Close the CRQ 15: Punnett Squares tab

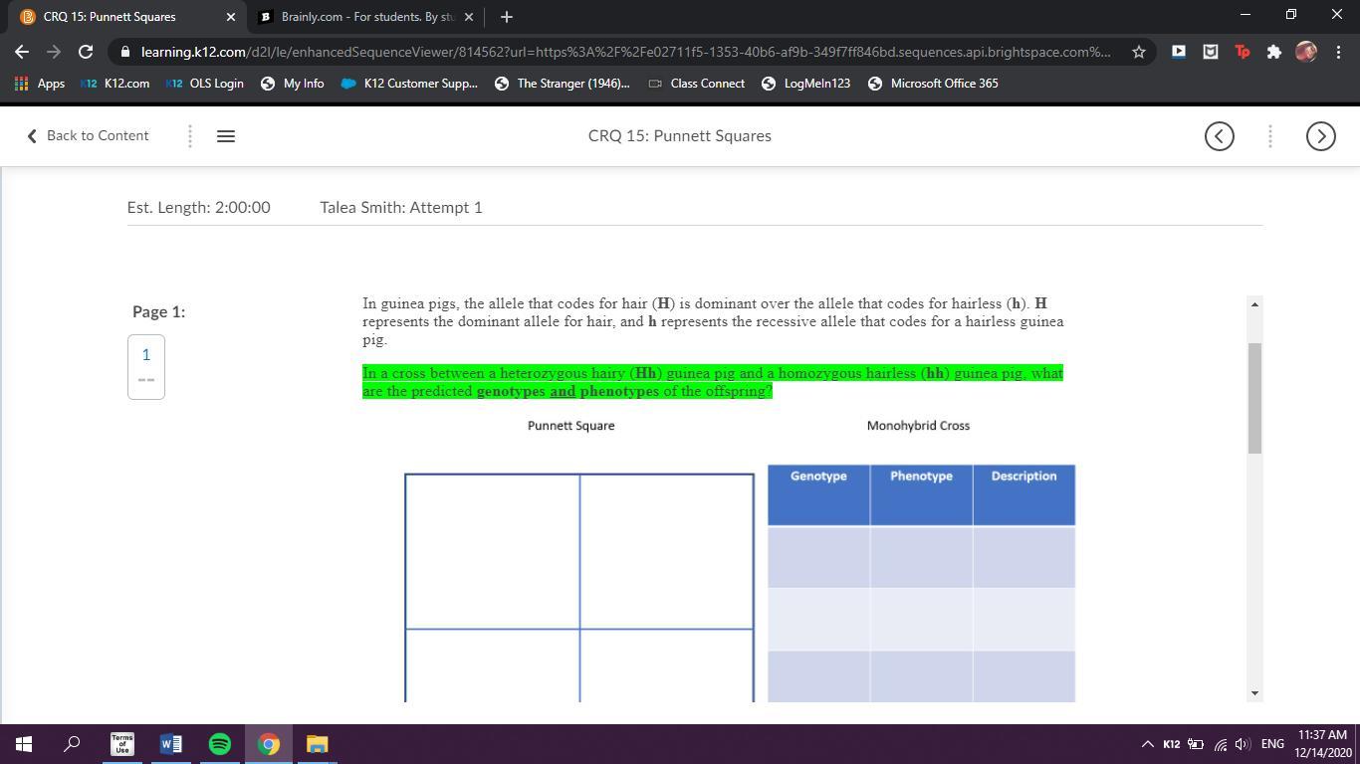pyautogui.click(x=231, y=17)
